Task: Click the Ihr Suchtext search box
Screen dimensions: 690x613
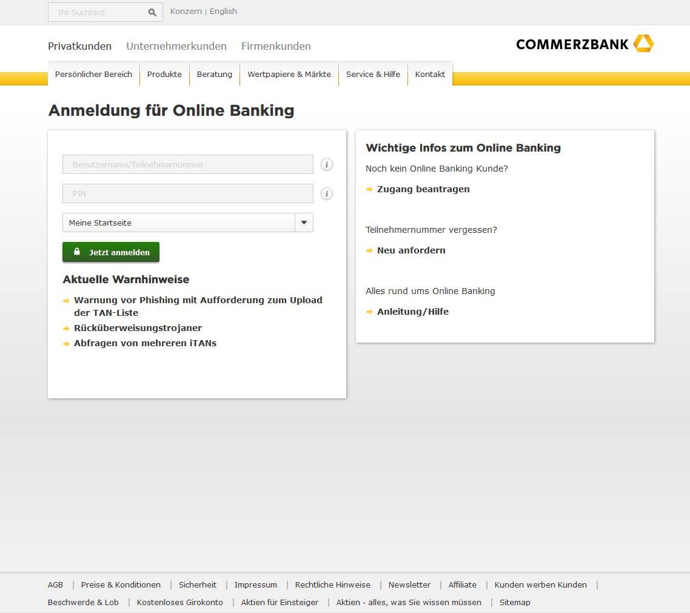Action: [98, 12]
